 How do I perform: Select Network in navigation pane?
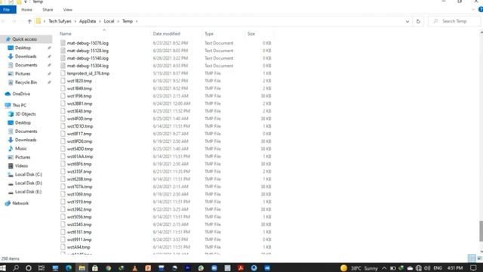tap(20, 203)
